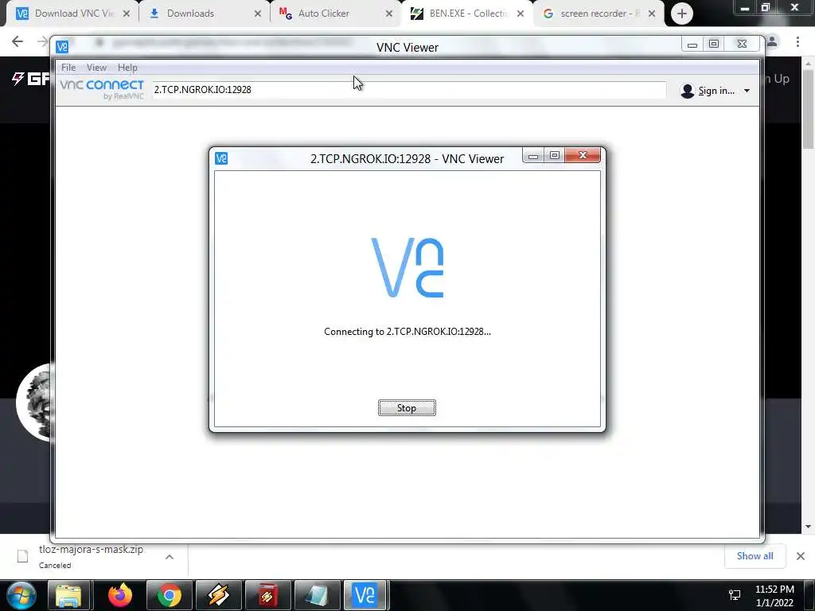Expand options for tloz-majora-s-mask.zip download
The width and height of the screenshot is (815, 611).
(x=170, y=557)
